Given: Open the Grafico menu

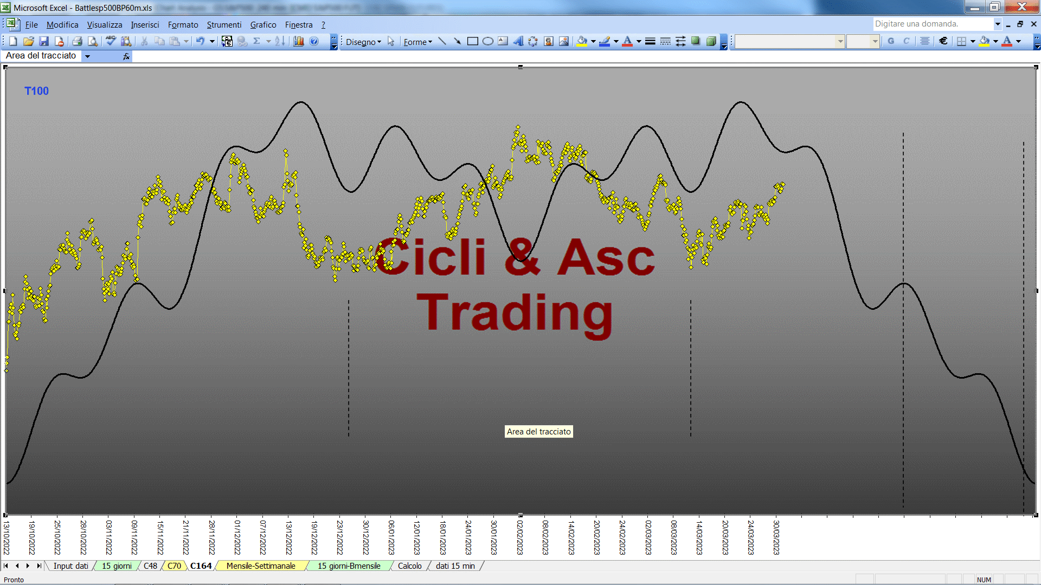Looking at the screenshot, I should click(263, 25).
